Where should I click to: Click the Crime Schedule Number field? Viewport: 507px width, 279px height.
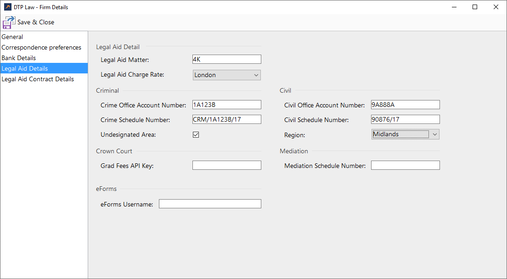[227, 119]
